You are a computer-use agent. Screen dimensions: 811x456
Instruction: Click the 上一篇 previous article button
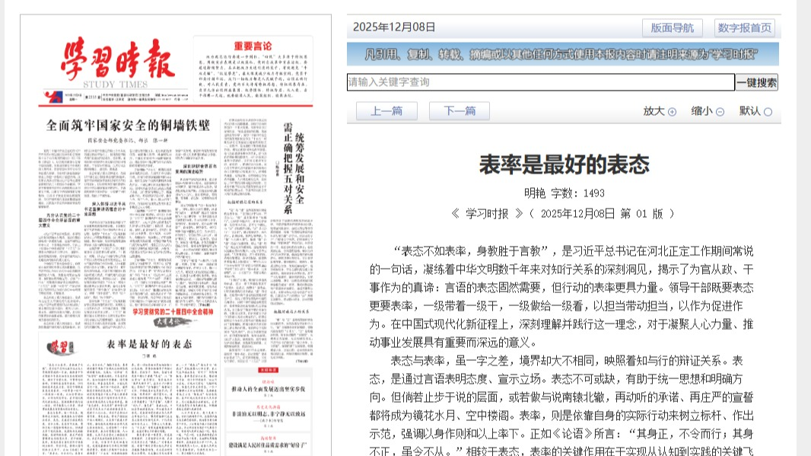pos(386,111)
